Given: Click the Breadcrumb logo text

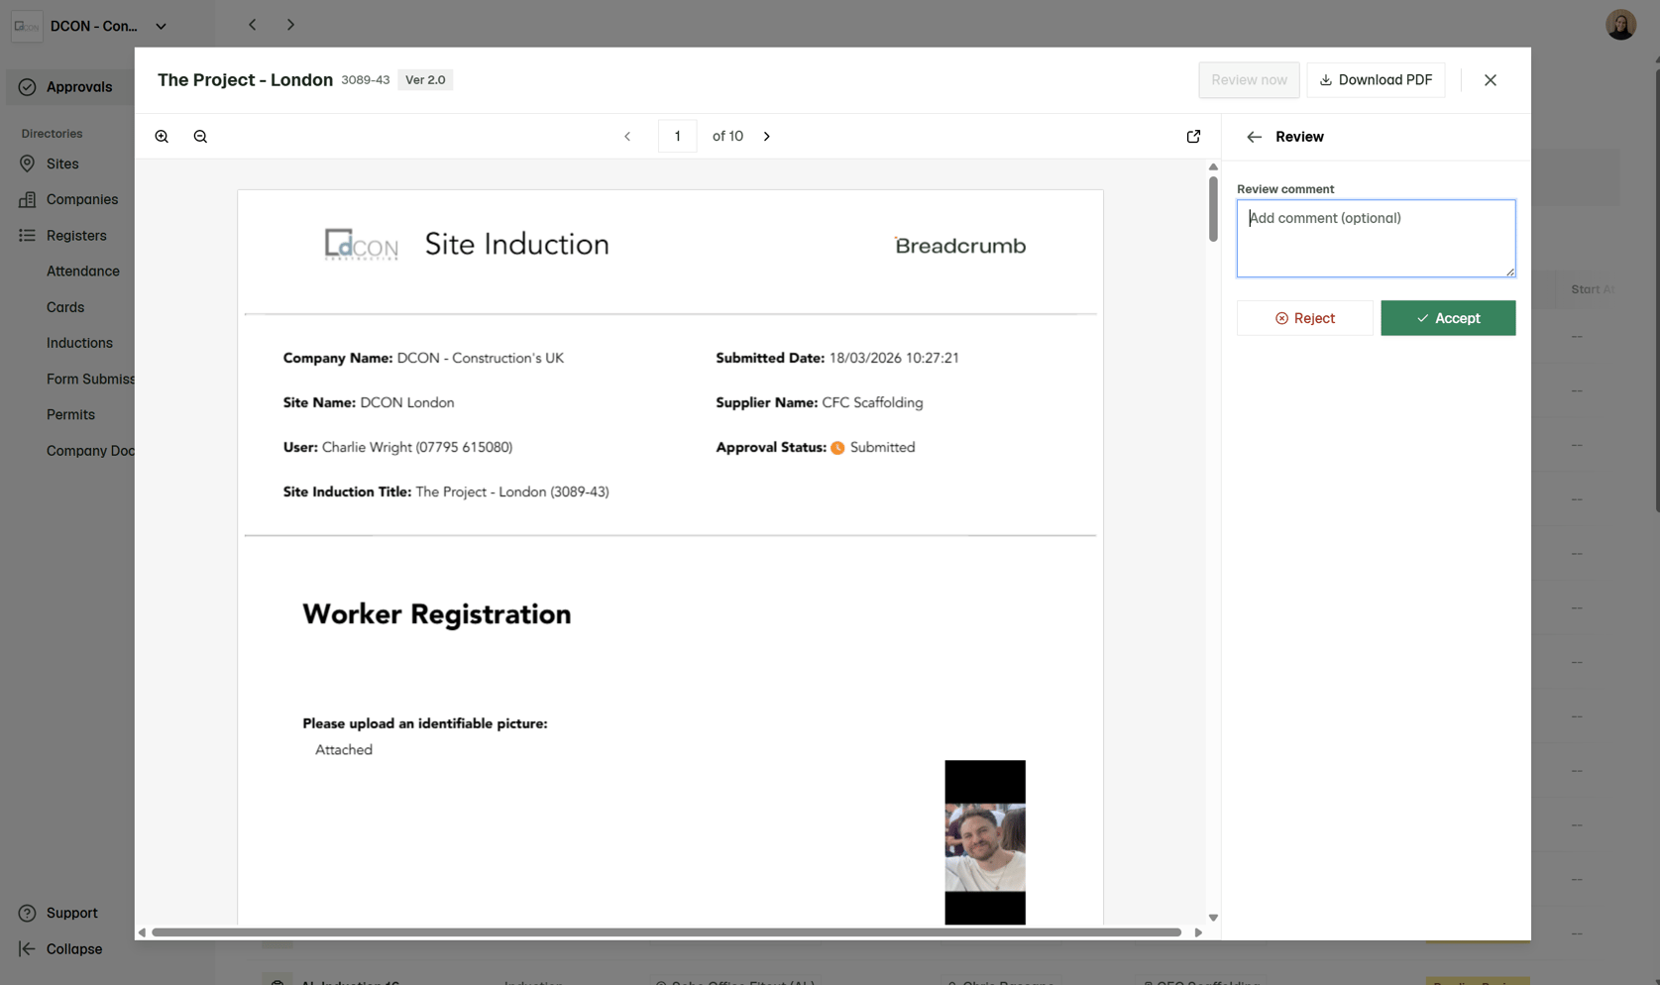Looking at the screenshot, I should pos(960,246).
